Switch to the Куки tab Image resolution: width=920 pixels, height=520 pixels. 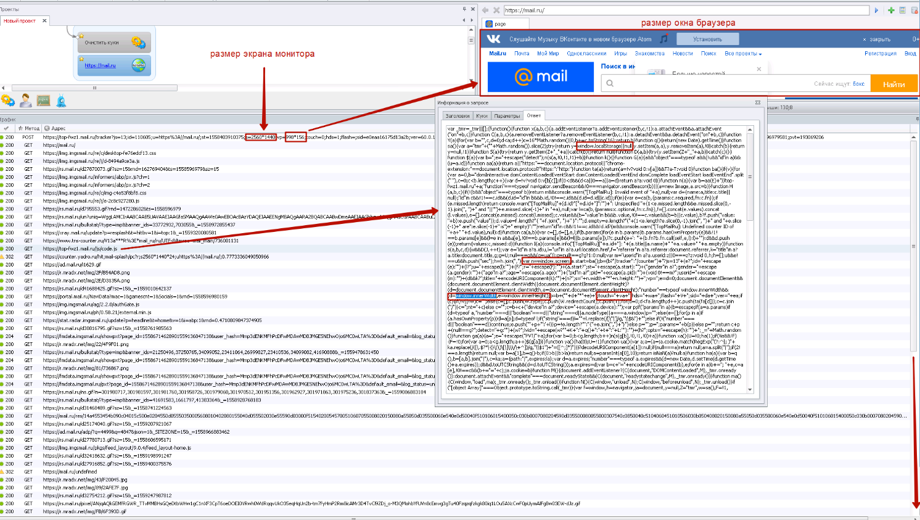point(482,116)
